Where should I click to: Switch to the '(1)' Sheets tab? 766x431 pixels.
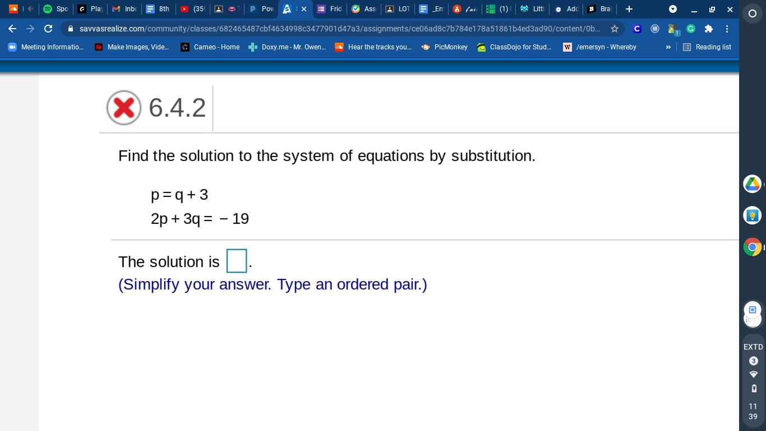[x=498, y=9]
